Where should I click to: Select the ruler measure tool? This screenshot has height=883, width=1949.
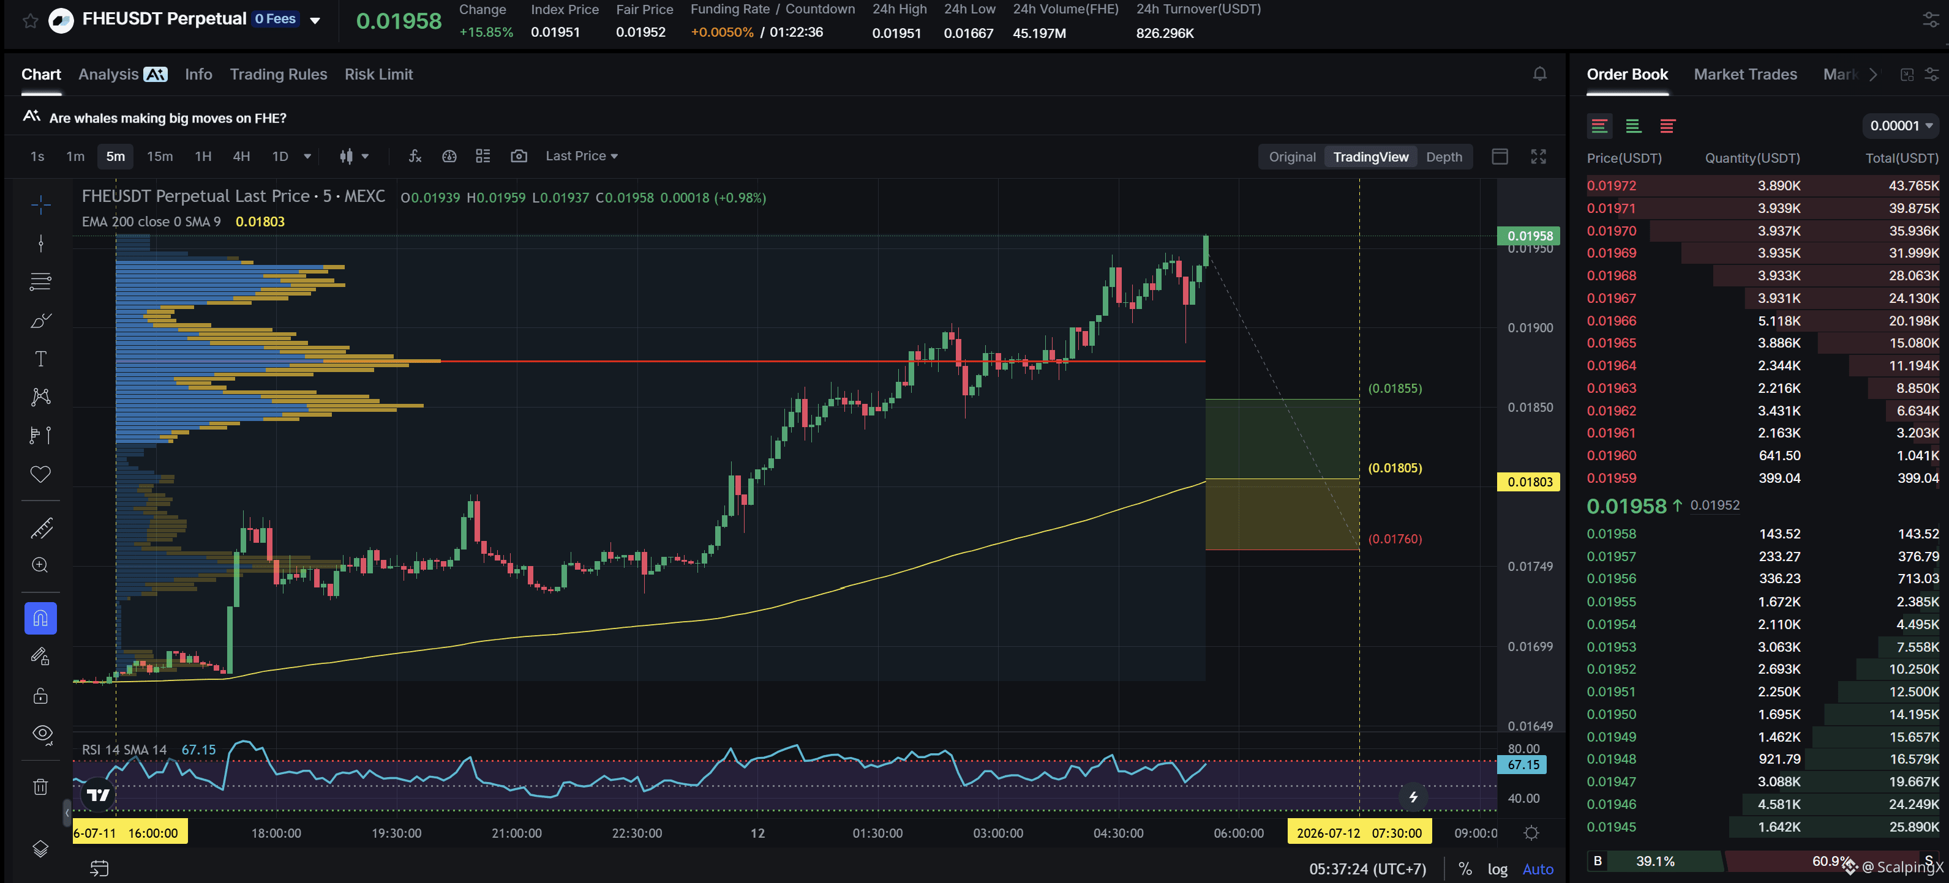point(41,527)
